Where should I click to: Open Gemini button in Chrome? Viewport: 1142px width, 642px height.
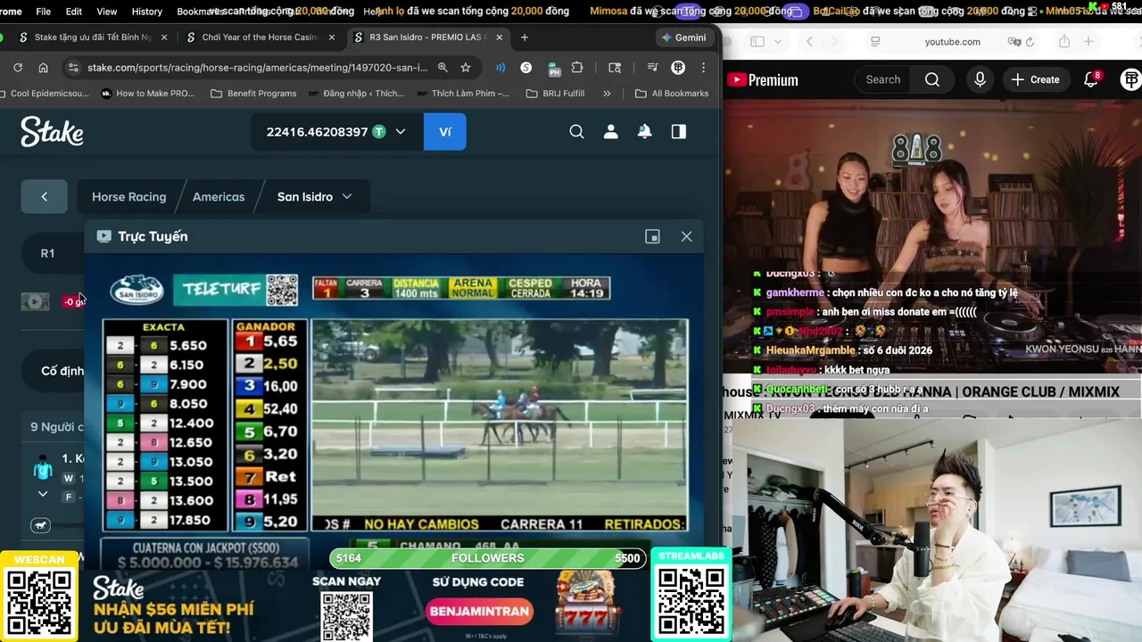685,37
